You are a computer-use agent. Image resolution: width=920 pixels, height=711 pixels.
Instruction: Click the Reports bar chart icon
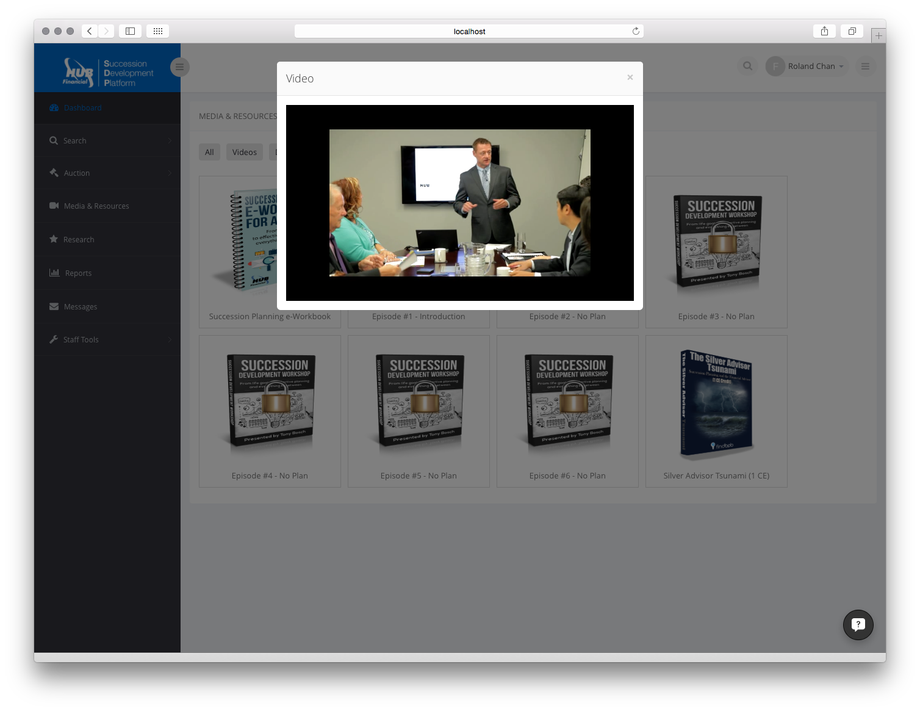pyautogui.click(x=54, y=273)
